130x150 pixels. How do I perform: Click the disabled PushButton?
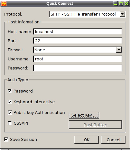tap(95, 125)
